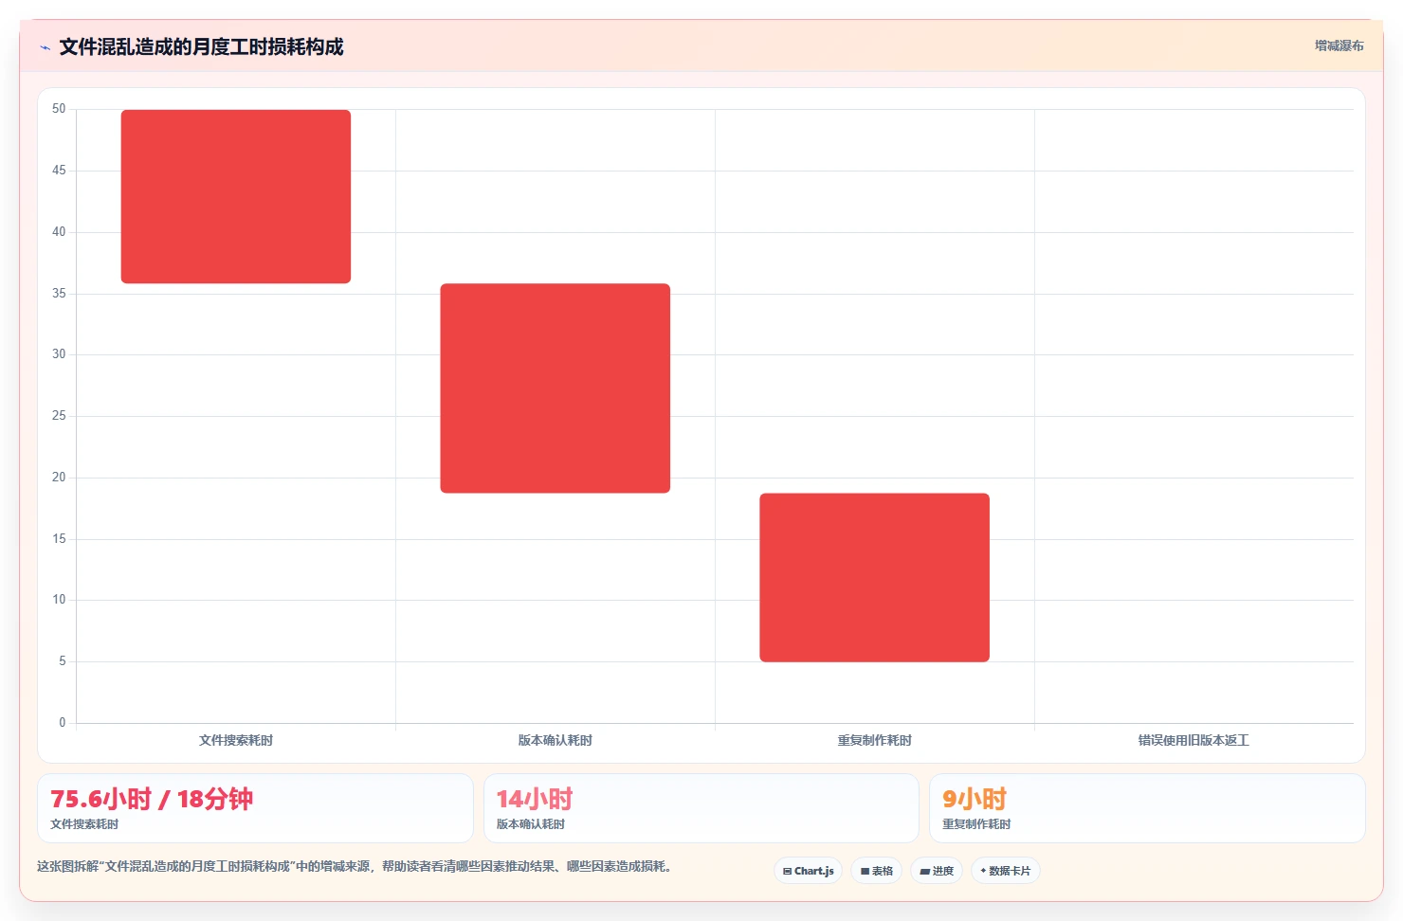Click the x-axis label 文件搜索耗时

(236, 740)
